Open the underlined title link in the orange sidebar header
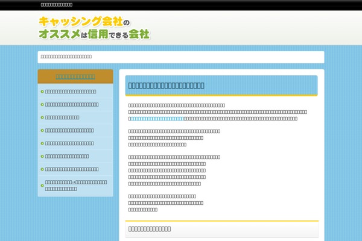This screenshot has height=241, width=362. (75, 77)
